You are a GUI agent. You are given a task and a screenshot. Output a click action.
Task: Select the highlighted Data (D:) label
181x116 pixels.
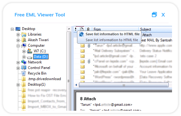[41, 57]
